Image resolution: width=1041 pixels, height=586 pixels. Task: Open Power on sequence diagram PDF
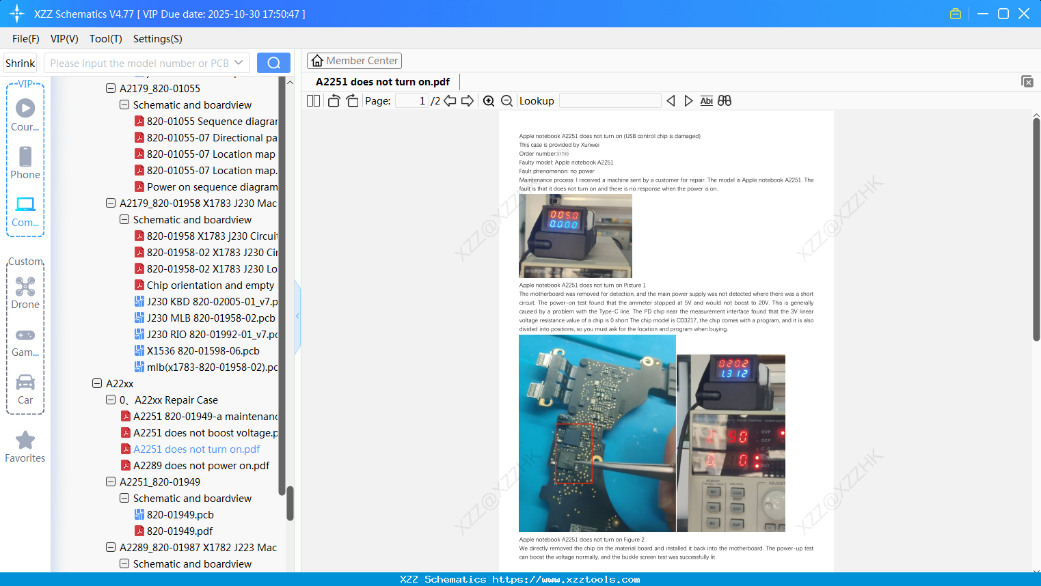point(206,186)
